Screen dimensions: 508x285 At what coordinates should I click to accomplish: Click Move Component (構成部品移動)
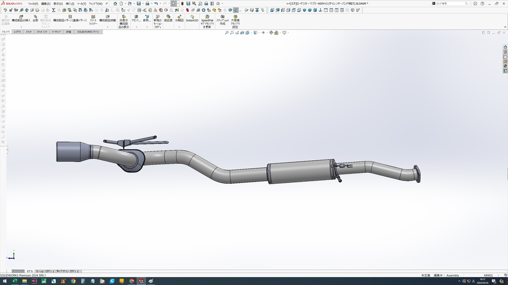108,19
